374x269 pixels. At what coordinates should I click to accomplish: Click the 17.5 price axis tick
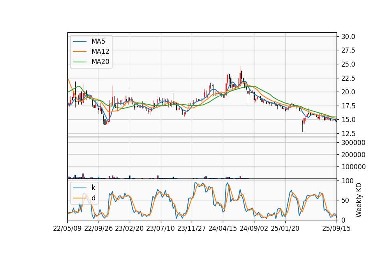pos(348,106)
